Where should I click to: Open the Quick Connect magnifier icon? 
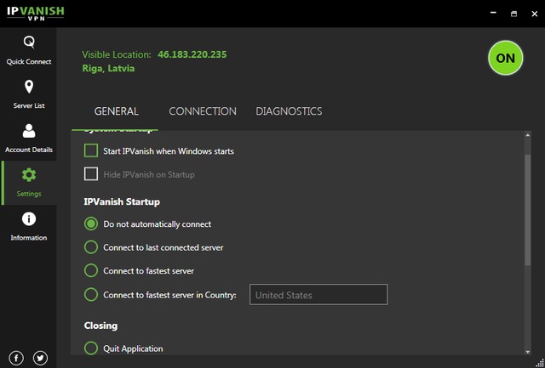[29, 42]
